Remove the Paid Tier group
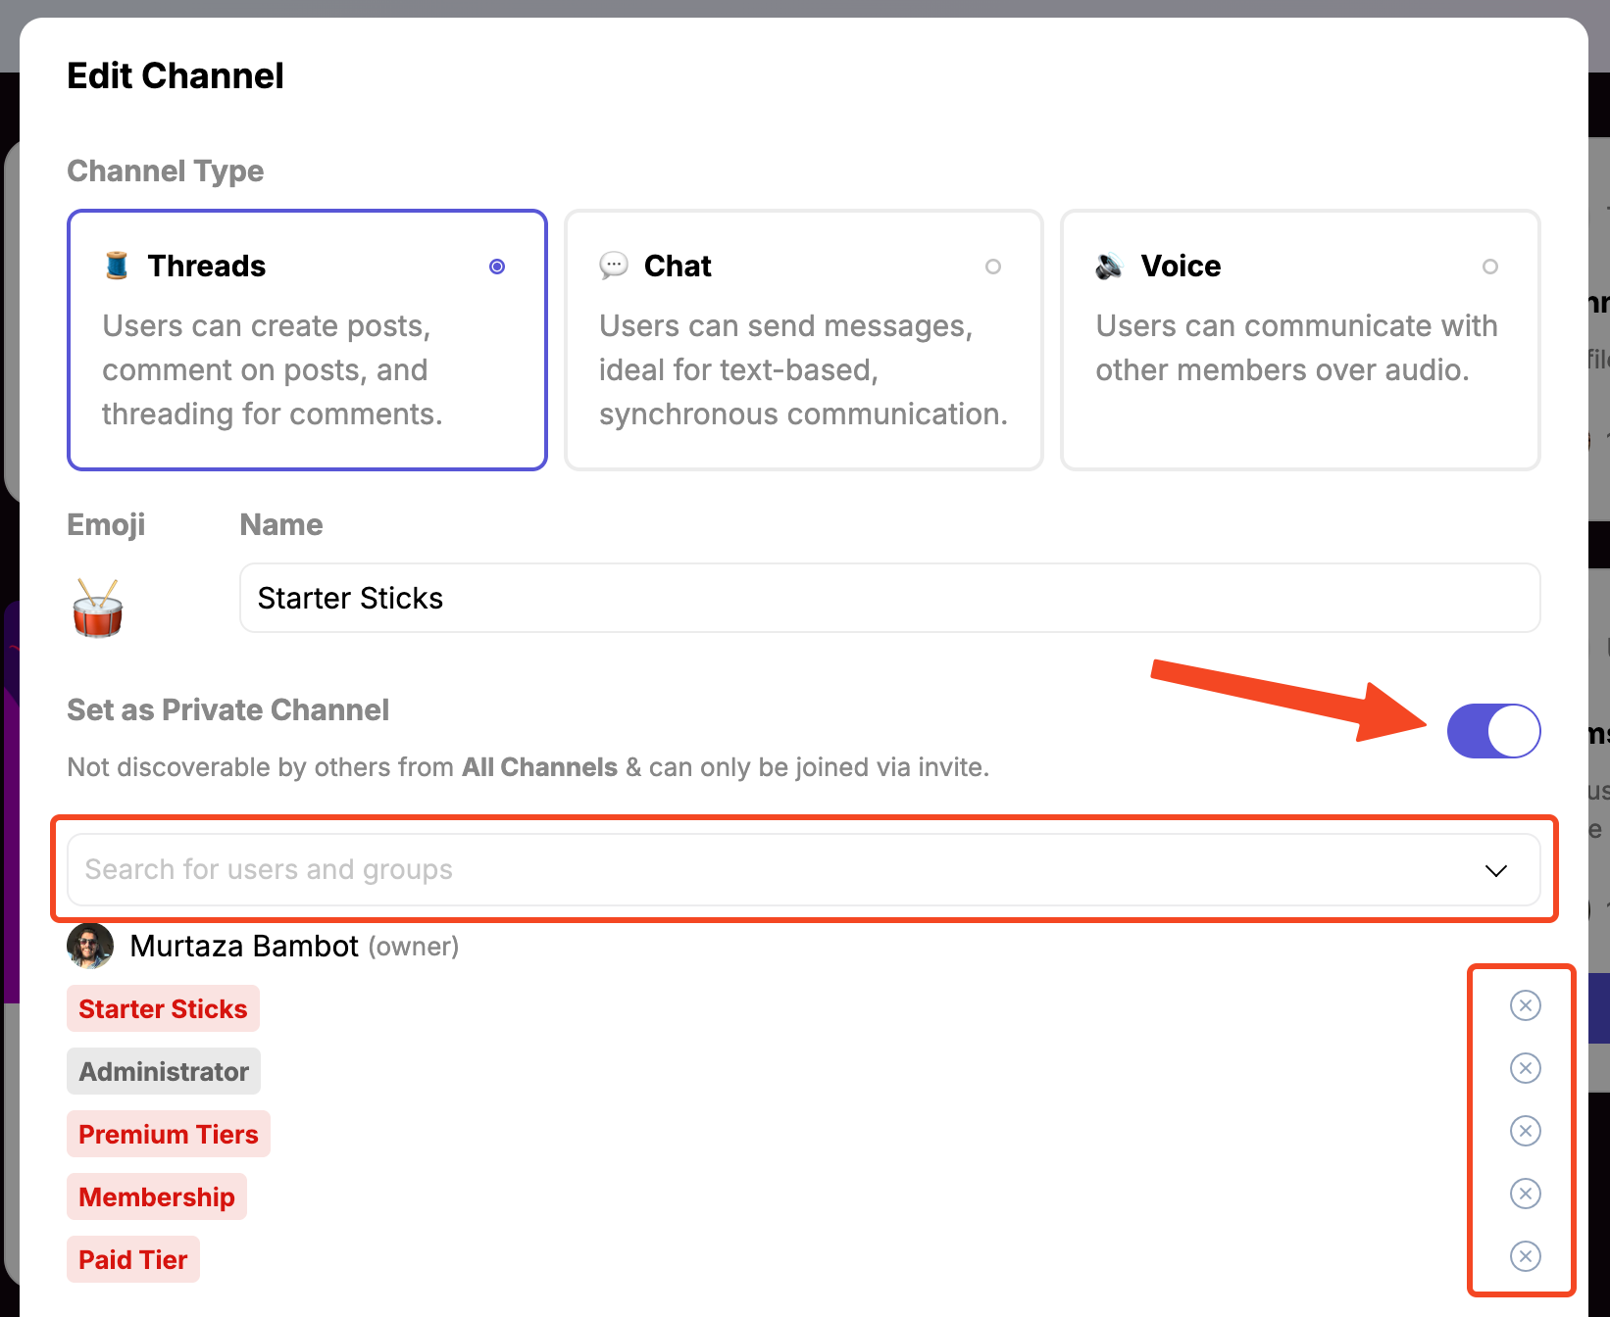This screenshot has height=1317, width=1610. click(x=1525, y=1256)
